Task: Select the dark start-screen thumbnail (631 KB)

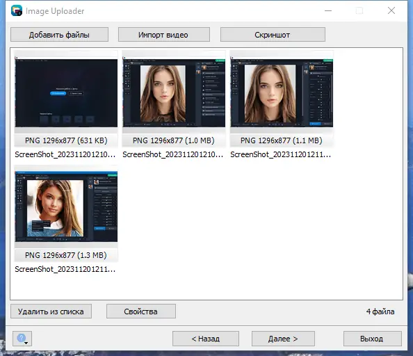Action: point(66,92)
